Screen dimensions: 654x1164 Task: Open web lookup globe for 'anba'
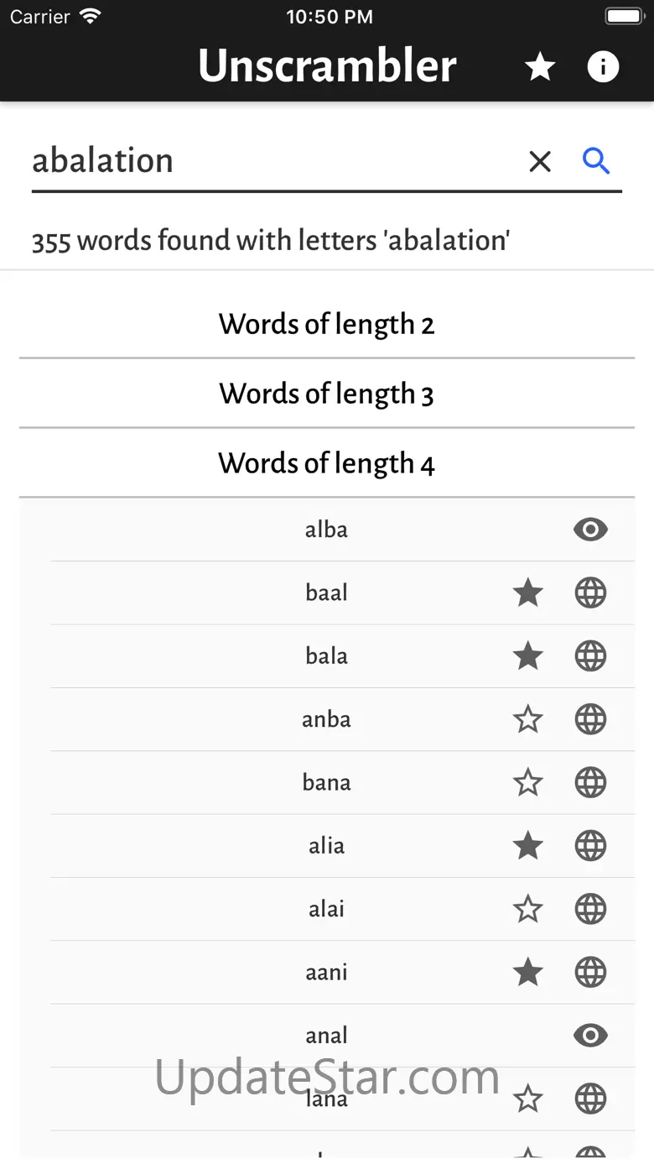pyautogui.click(x=590, y=719)
